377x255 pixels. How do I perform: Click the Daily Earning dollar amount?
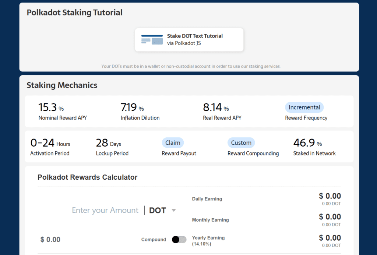point(330,196)
